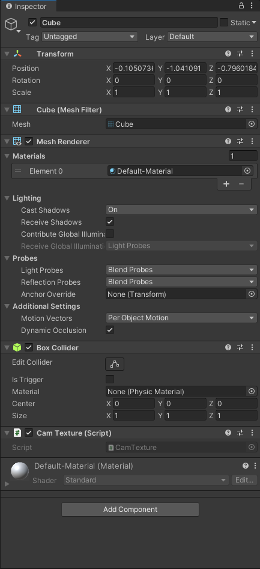This screenshot has height=569, width=260.
Task: Open Mesh Renderer help icon
Action: pyautogui.click(x=228, y=142)
